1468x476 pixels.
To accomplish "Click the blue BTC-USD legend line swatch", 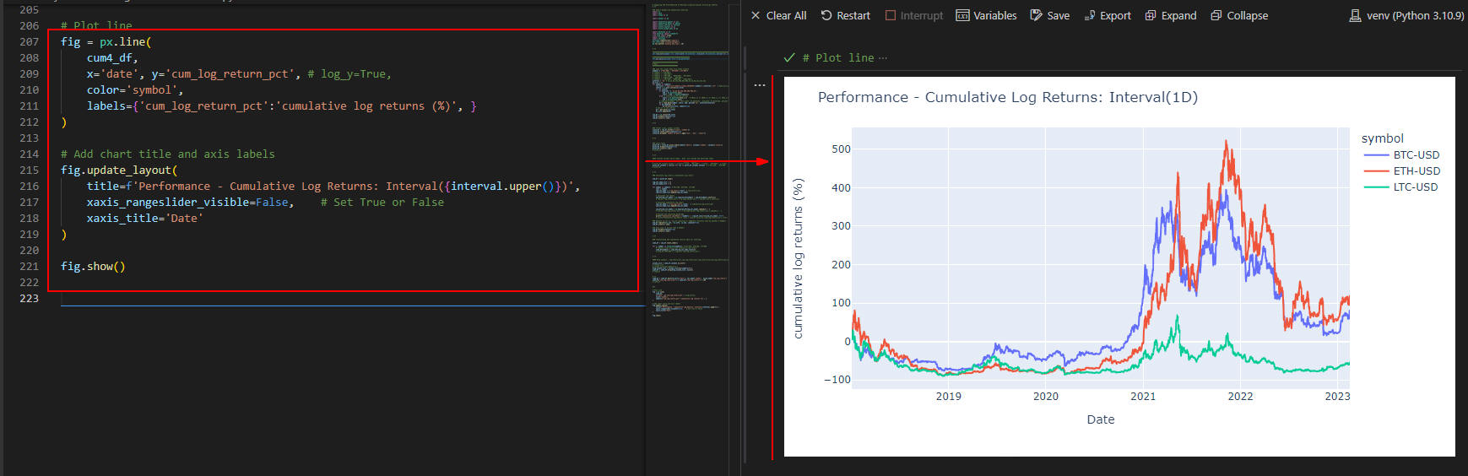I will 1376,155.
